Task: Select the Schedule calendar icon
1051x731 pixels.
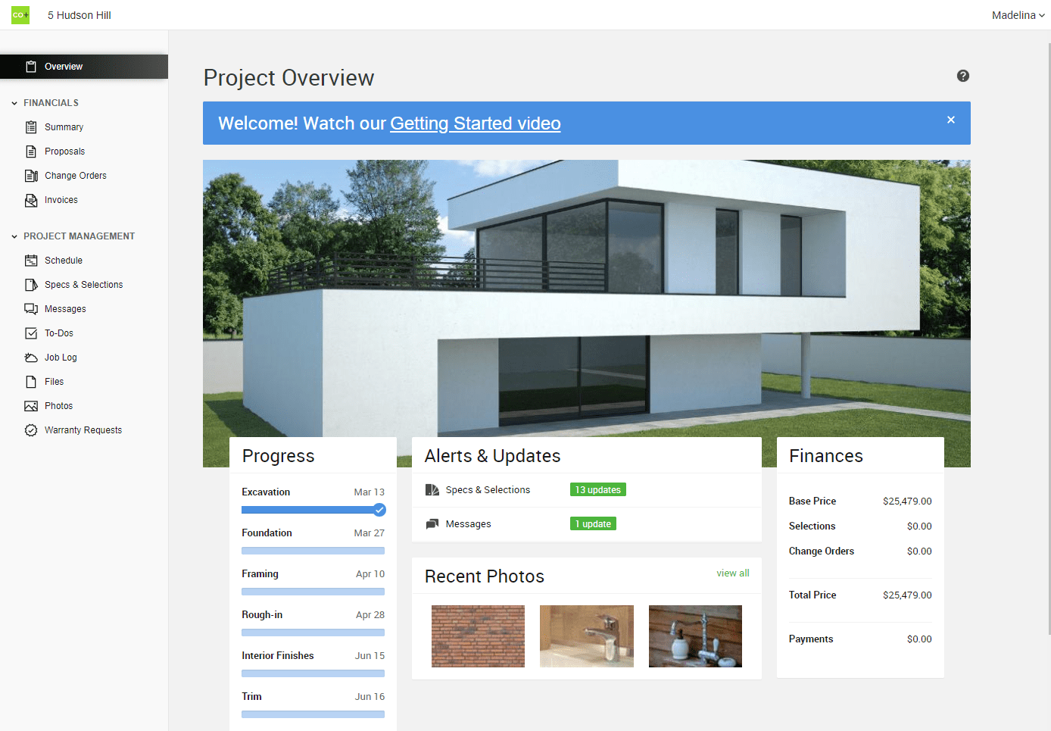Action: [x=31, y=260]
